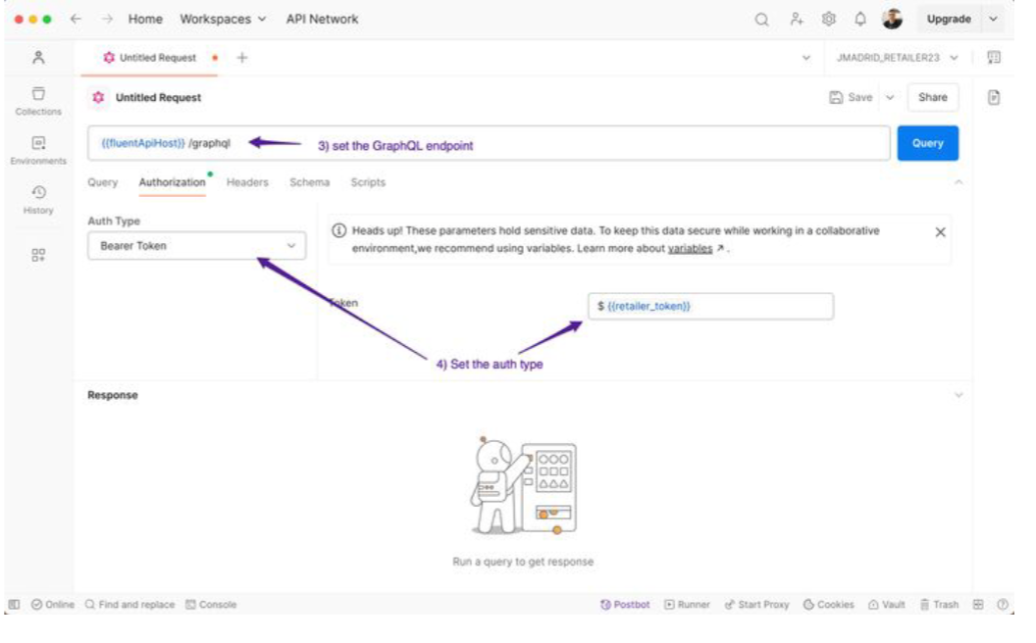1036x643 pixels.
Task: Open the settings gear icon
Action: tap(828, 20)
